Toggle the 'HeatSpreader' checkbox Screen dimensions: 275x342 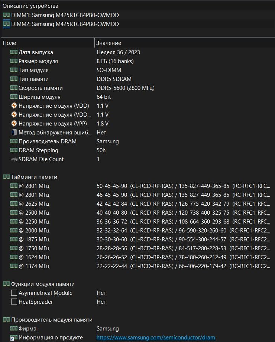click(x=14, y=302)
